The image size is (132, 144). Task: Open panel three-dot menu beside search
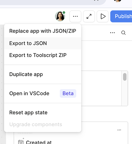point(112,33)
